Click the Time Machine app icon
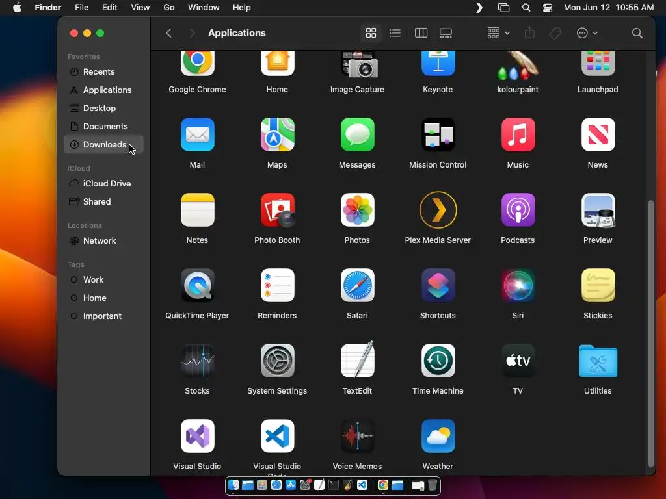This screenshot has height=499, width=666. click(438, 361)
